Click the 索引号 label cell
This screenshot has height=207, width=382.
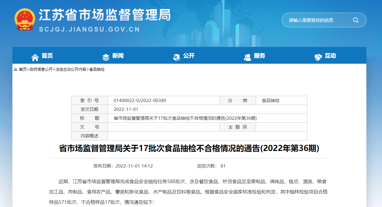[90, 101]
